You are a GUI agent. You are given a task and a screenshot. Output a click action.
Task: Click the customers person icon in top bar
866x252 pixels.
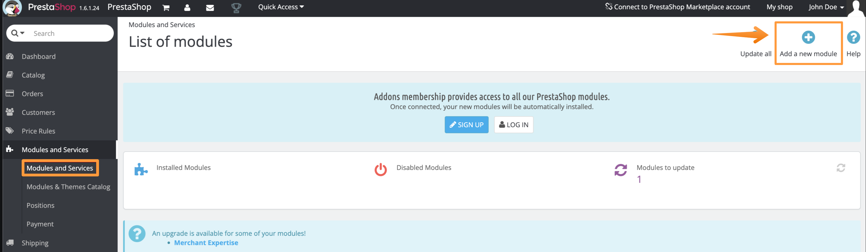(x=187, y=7)
